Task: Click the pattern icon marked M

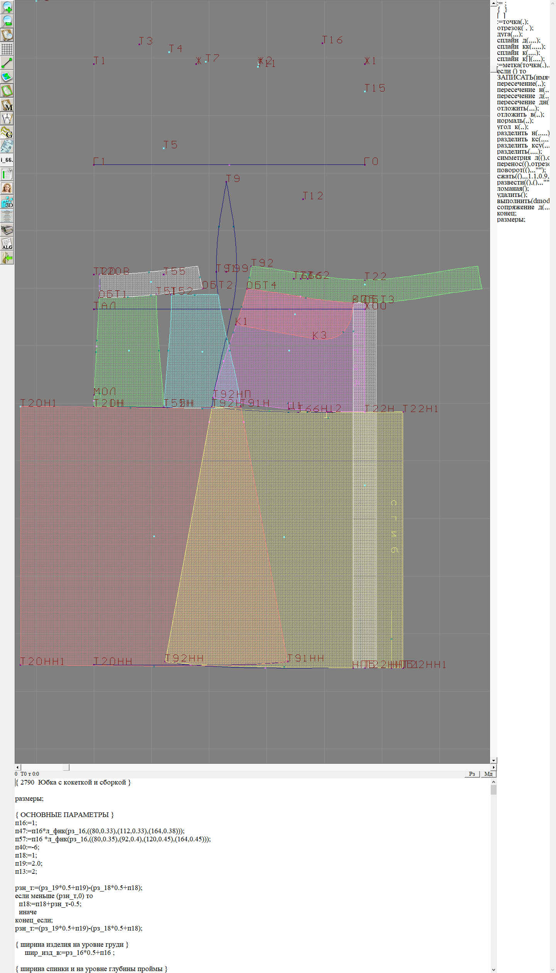Action: (x=7, y=105)
